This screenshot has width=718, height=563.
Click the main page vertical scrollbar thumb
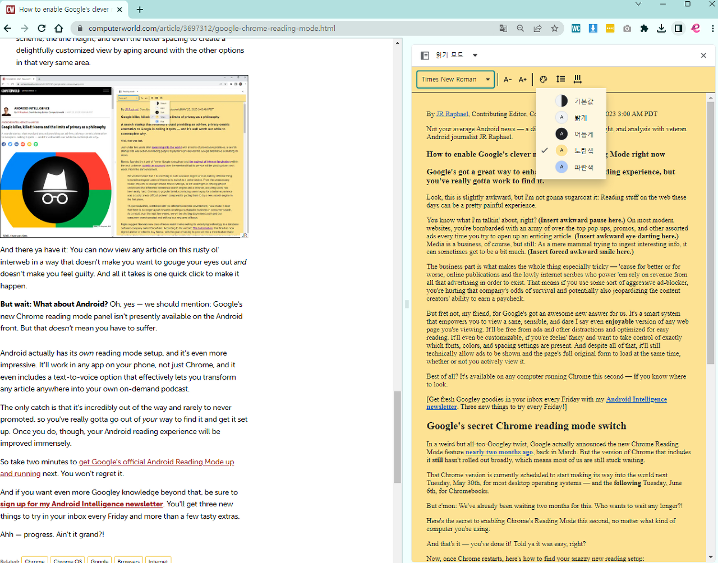click(x=397, y=437)
